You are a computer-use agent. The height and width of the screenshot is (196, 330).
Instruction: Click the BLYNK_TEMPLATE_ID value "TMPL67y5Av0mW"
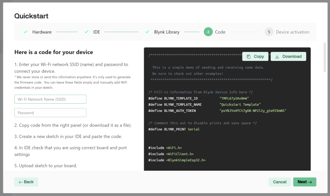234,98
